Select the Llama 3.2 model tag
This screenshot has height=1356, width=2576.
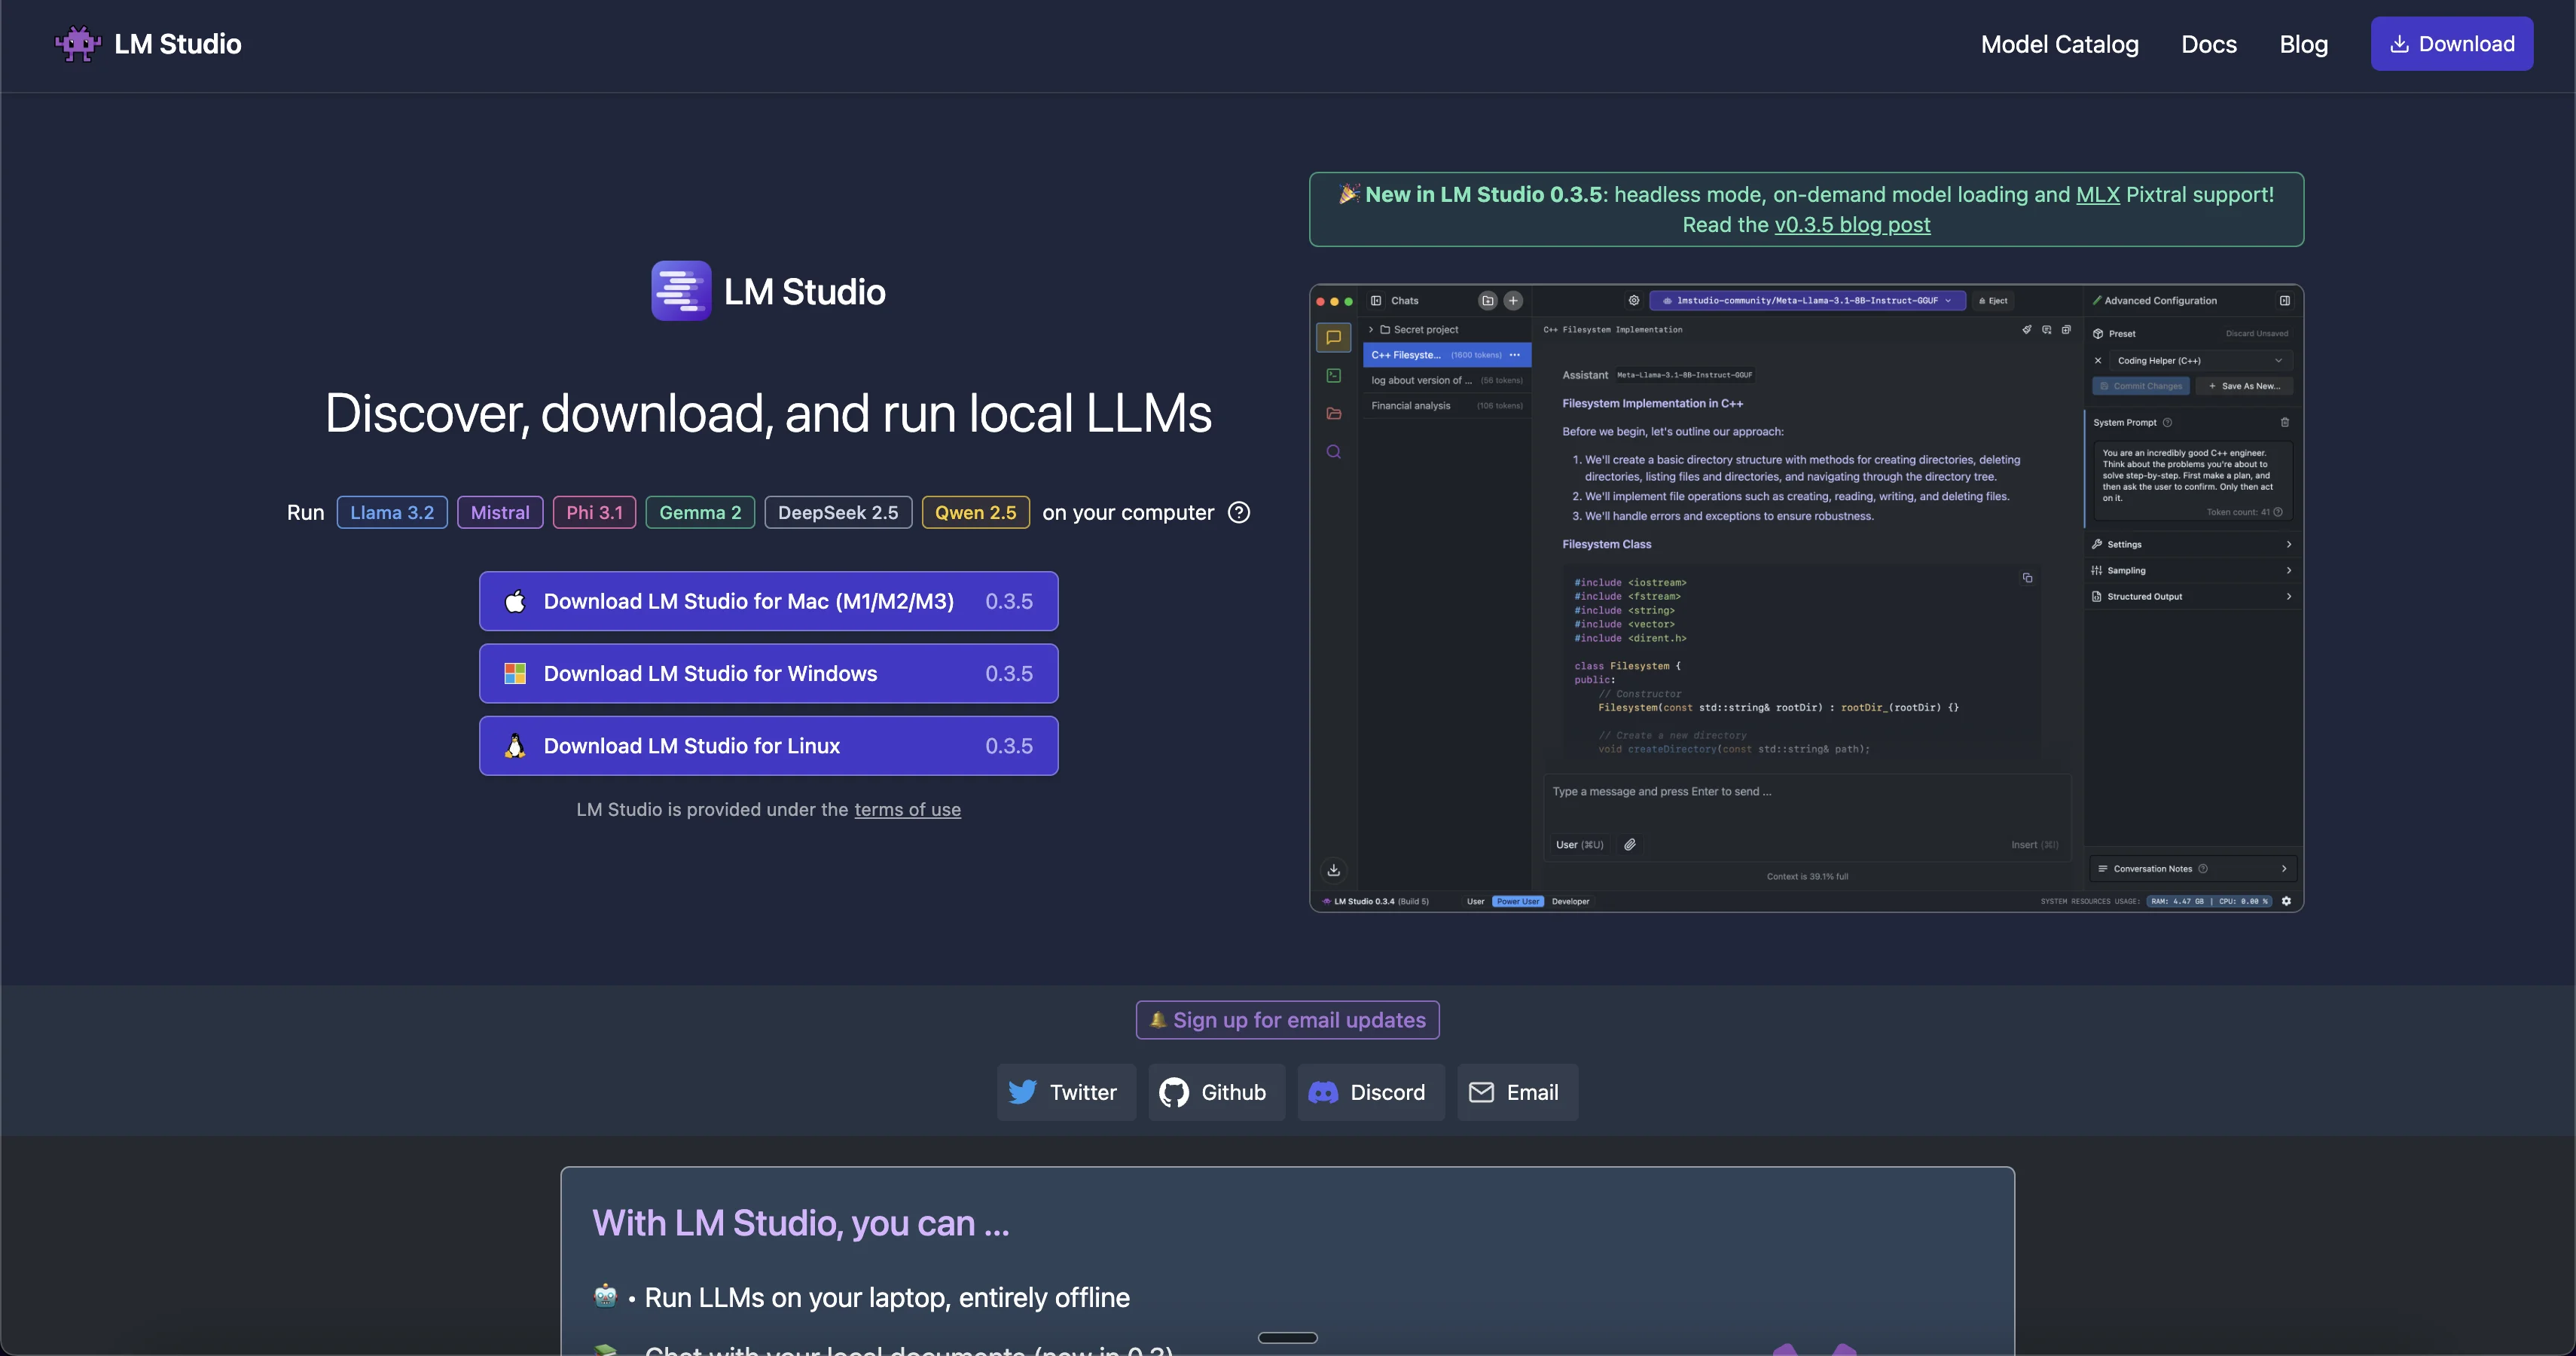tap(391, 513)
